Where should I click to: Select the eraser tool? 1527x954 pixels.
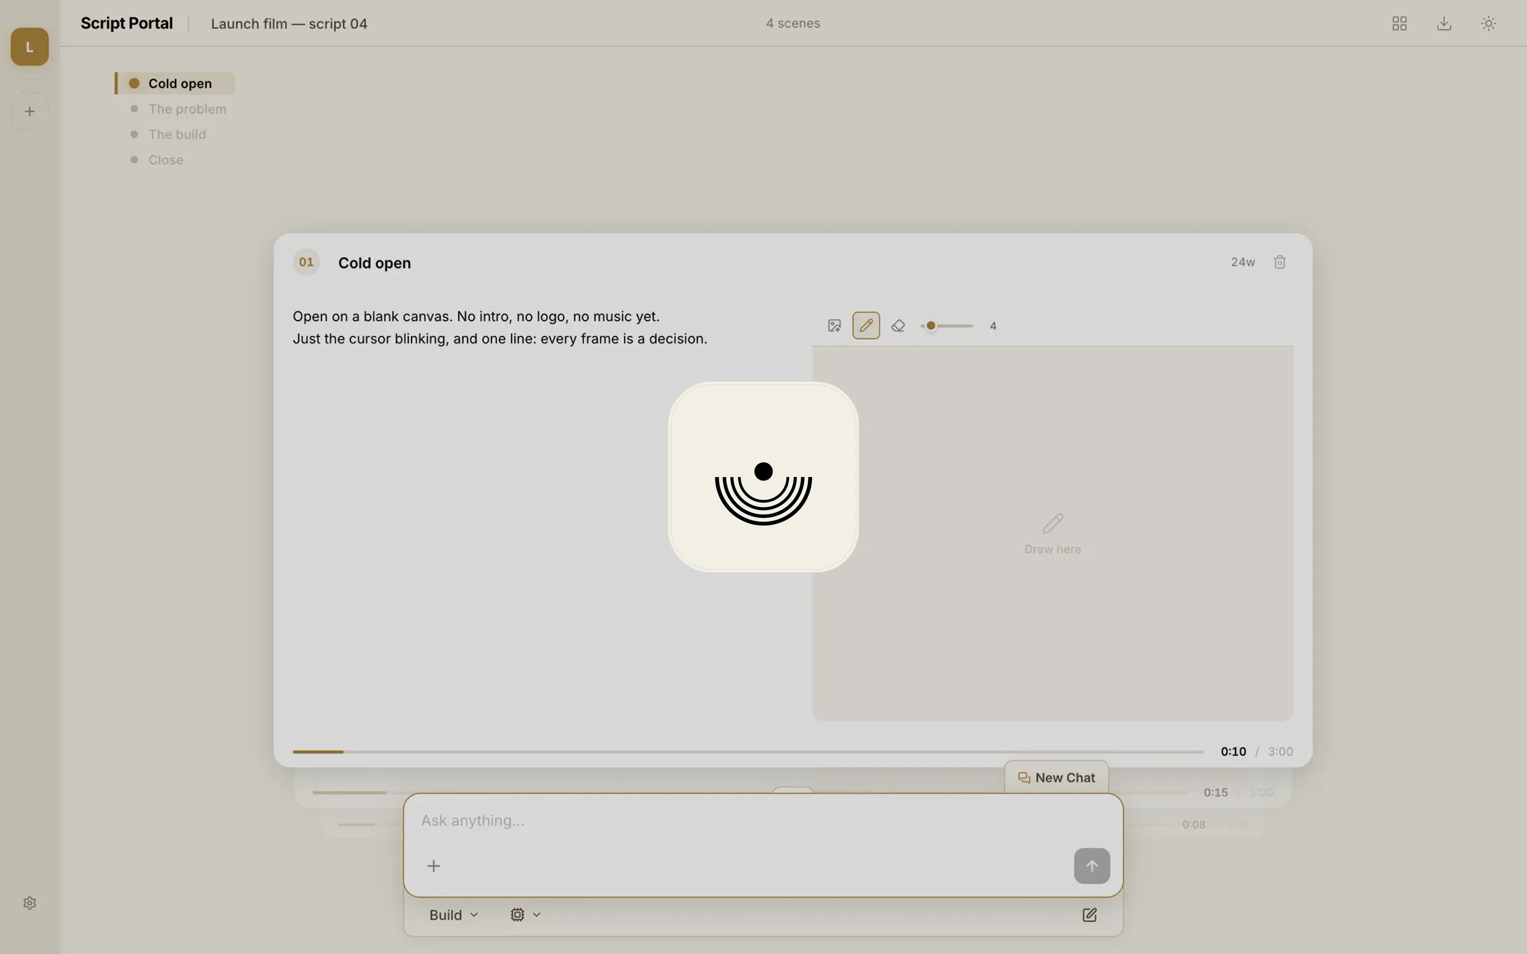click(898, 326)
